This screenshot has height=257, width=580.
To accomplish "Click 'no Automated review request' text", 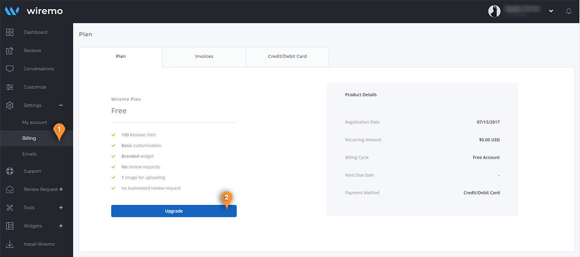I will 151,188.
